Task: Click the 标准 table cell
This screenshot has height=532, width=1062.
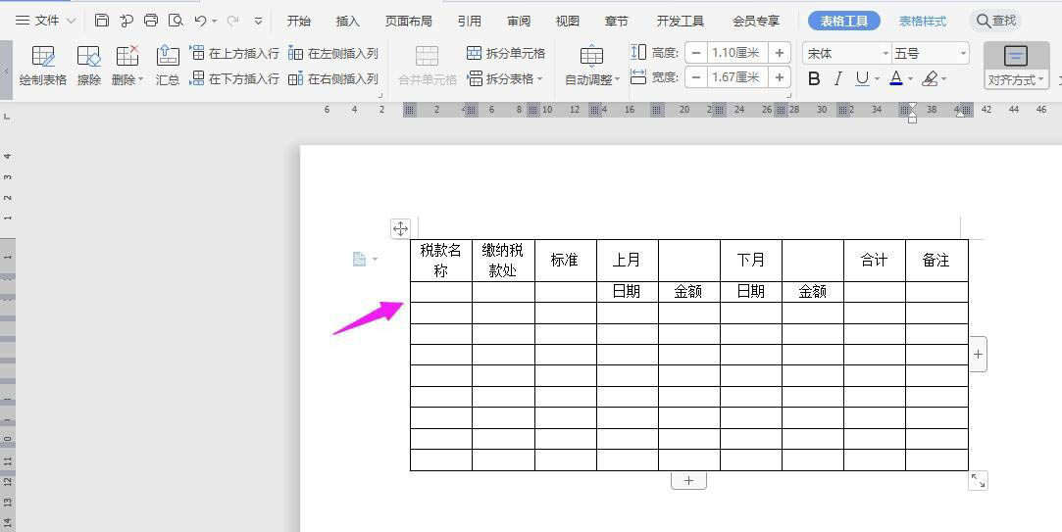Action: tap(565, 260)
